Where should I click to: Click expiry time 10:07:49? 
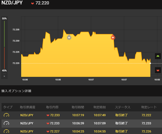tap(100, 115)
